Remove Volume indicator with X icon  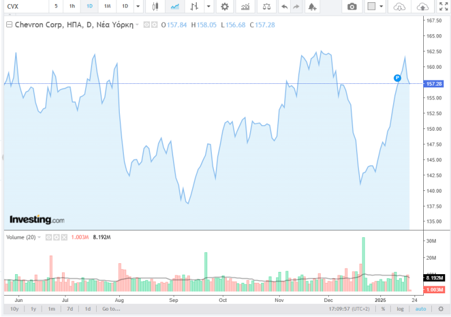64,237
